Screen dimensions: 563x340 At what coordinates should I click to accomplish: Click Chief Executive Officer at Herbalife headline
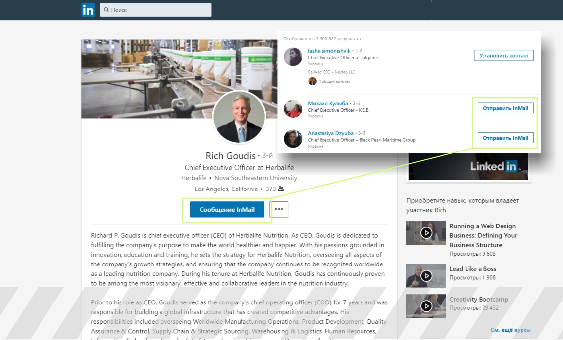point(239,167)
